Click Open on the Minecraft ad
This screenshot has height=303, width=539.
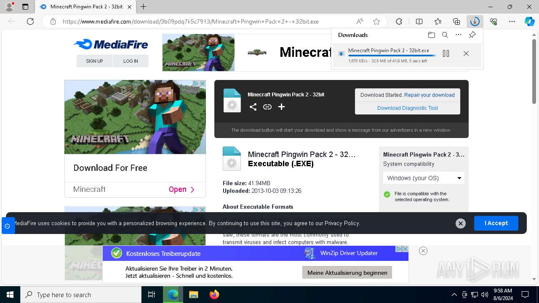tap(181, 189)
